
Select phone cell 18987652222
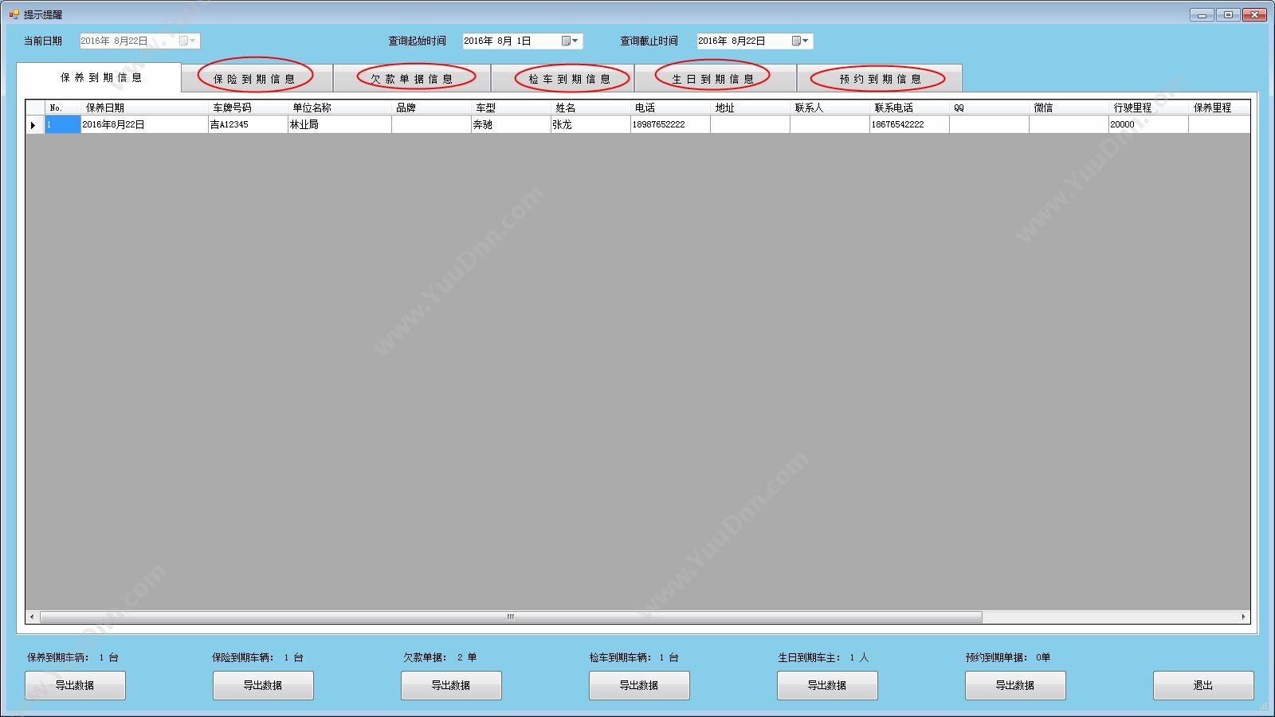[x=670, y=124]
